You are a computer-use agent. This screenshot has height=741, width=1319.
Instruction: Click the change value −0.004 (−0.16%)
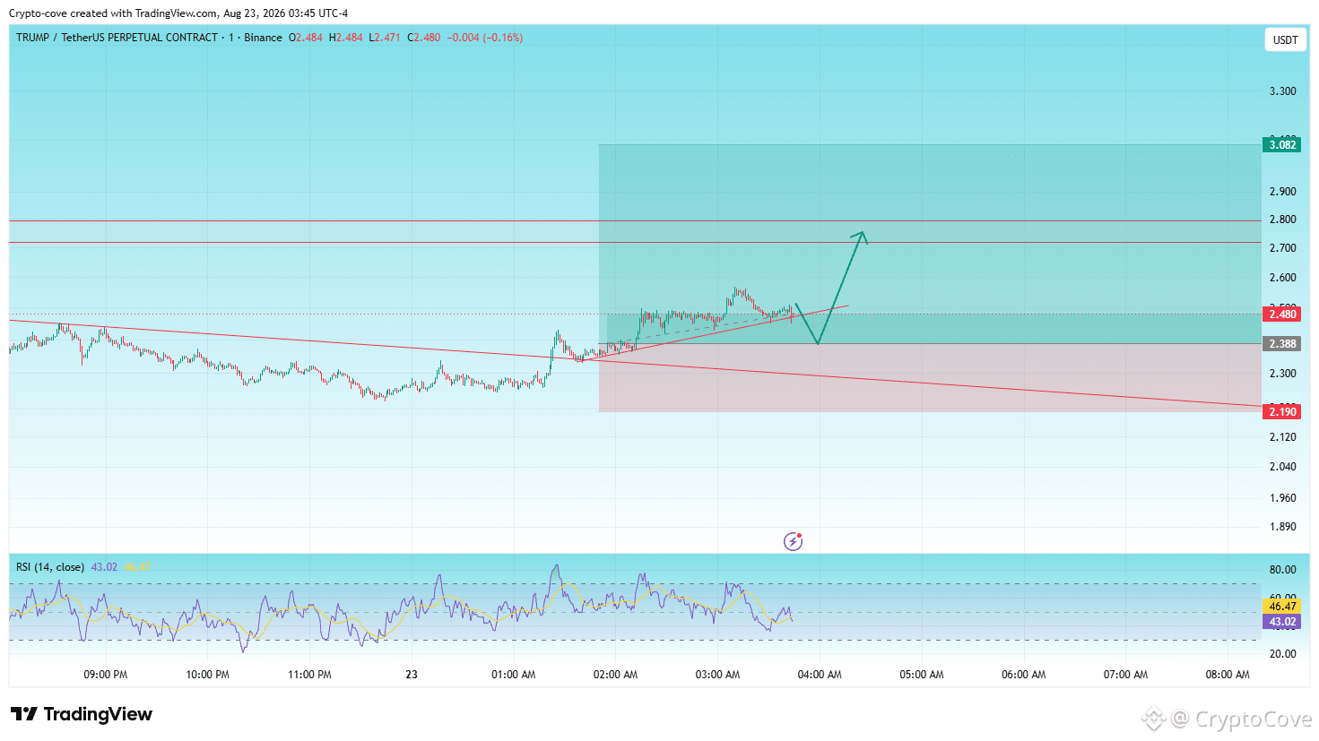[x=485, y=38]
